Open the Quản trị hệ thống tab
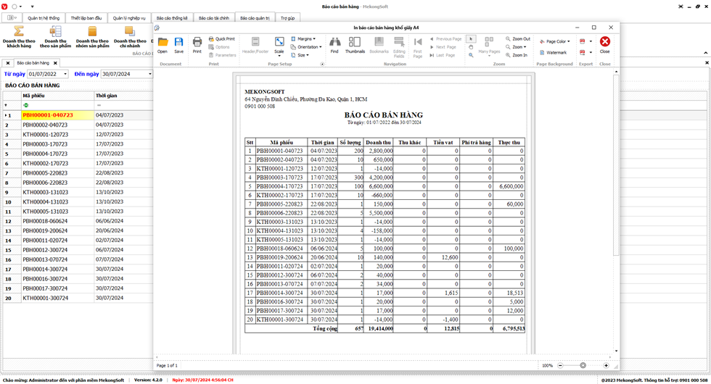This screenshot has height=384, width=711. 44,17
